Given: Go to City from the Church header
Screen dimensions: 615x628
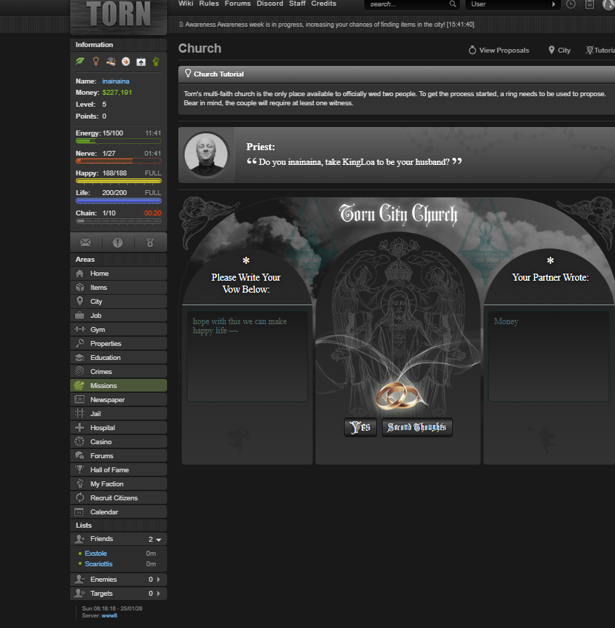Looking at the screenshot, I should coord(560,50).
